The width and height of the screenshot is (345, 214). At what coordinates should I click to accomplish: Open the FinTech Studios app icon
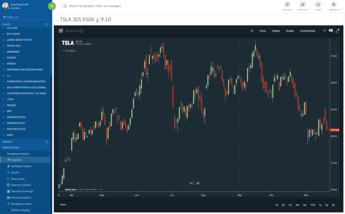coord(8,210)
